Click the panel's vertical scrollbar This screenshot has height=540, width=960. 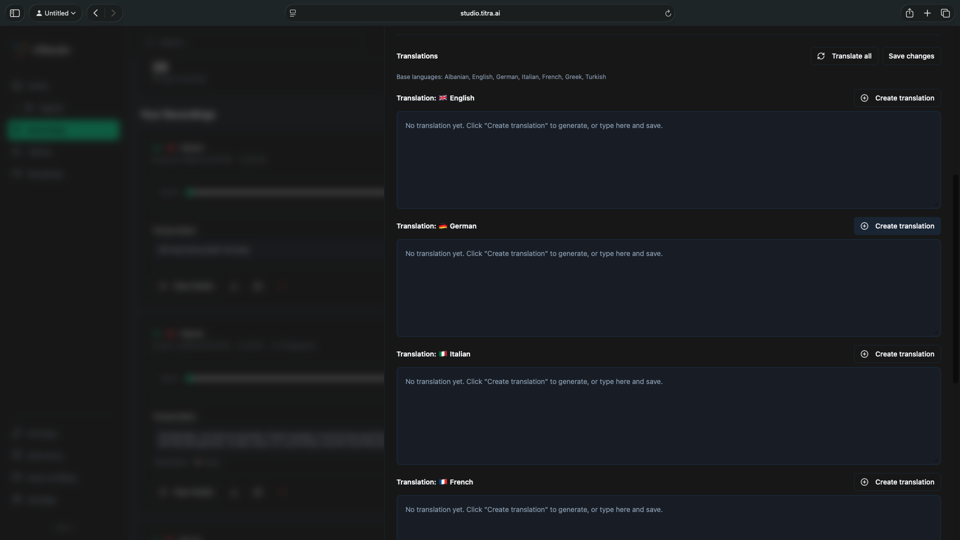[x=955, y=279]
